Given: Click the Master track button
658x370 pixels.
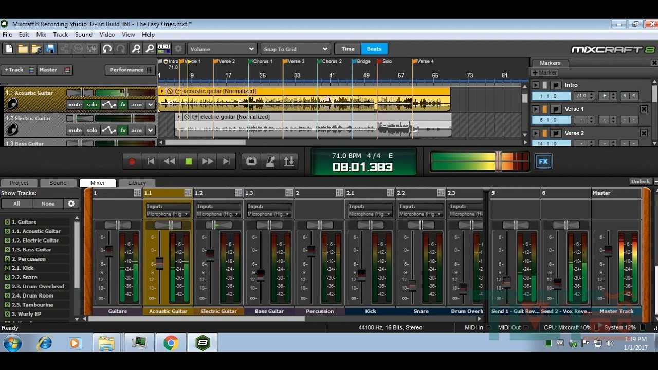Looking at the screenshot, I should pos(55,70).
